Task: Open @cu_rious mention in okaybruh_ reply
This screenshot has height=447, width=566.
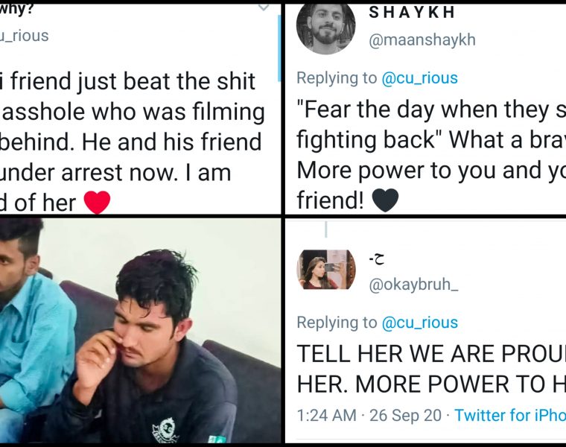Action: [419, 323]
